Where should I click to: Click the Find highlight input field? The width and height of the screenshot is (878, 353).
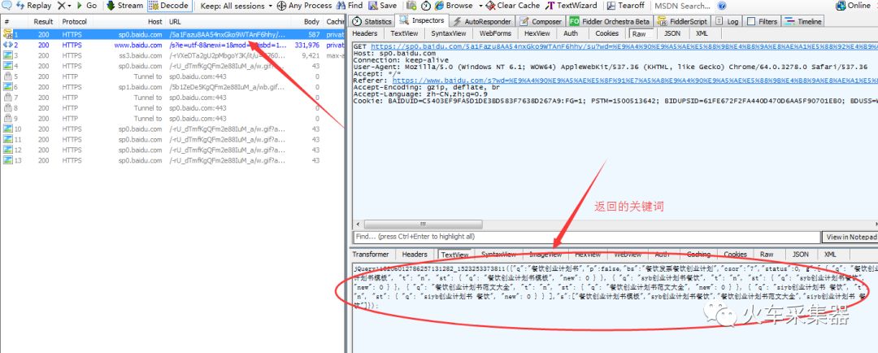tap(586, 237)
